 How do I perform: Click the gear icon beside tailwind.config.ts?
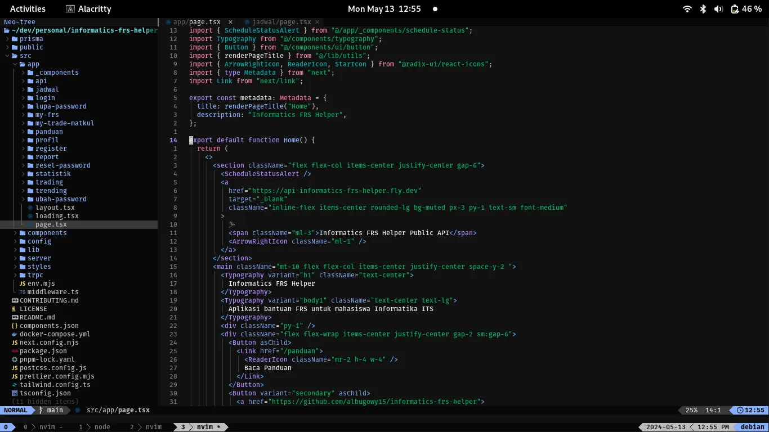pyautogui.click(x=15, y=385)
